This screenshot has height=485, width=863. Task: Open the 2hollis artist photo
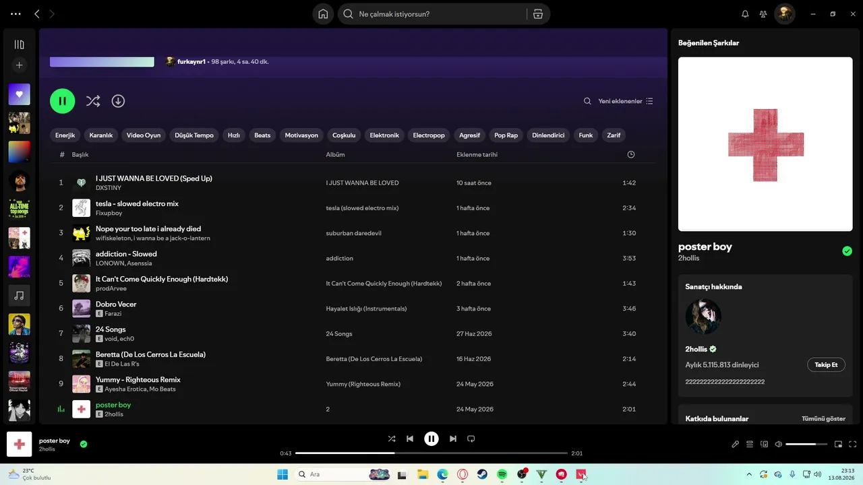(703, 317)
